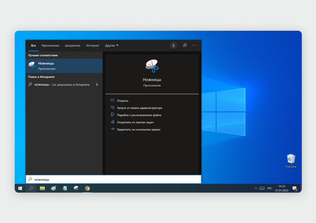316x223 pixels.
Task: Open the Интернет search tab
Action: coord(93,46)
